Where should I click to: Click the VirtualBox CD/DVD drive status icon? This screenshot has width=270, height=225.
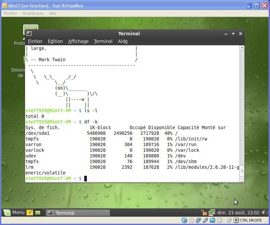click(191, 220)
